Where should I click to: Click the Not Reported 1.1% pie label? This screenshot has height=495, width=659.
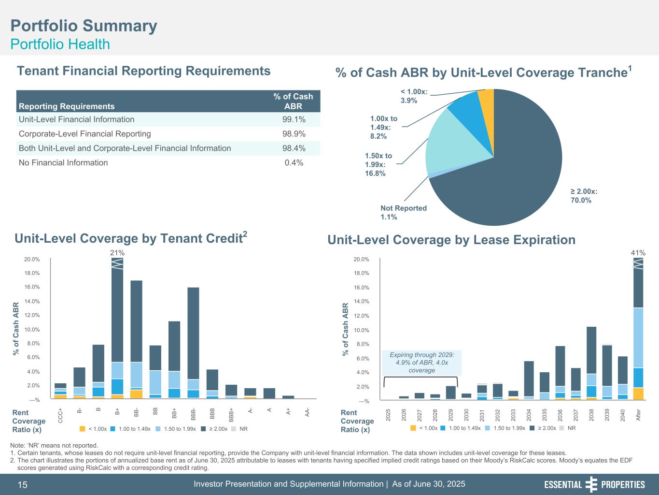[403, 212]
